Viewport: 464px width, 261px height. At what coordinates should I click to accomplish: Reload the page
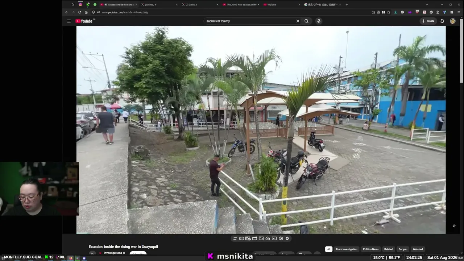80,12
